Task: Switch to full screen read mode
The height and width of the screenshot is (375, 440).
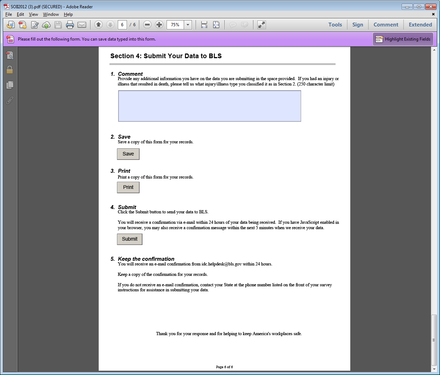Action: [262, 25]
